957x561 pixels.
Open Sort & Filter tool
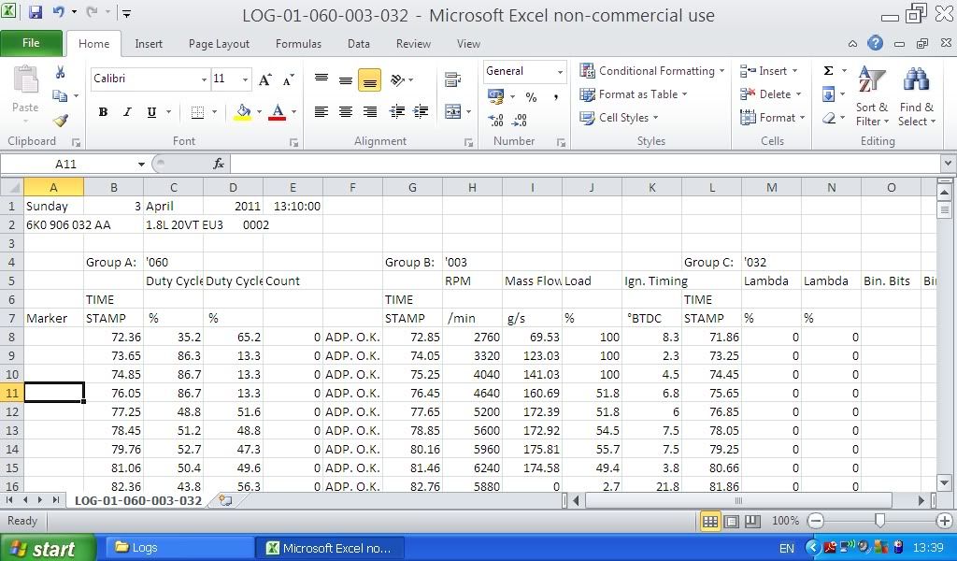pos(872,96)
